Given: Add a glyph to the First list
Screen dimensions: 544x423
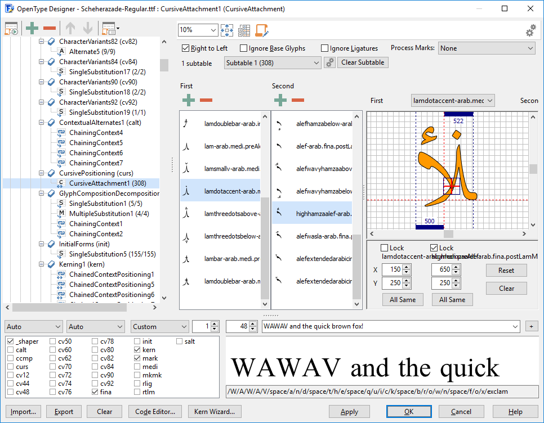Looking at the screenshot, I should click(x=189, y=100).
